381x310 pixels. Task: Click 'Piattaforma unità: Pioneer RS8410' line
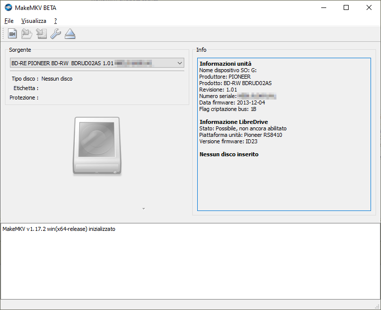pos(241,135)
